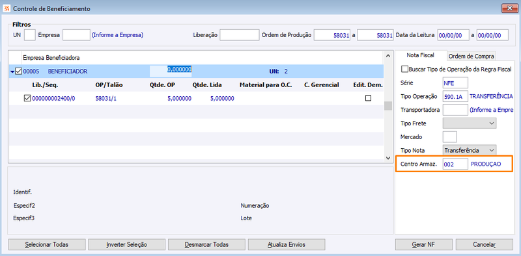Click the highlighted 0,000000 value field
The image size is (521, 256).
coord(171,71)
